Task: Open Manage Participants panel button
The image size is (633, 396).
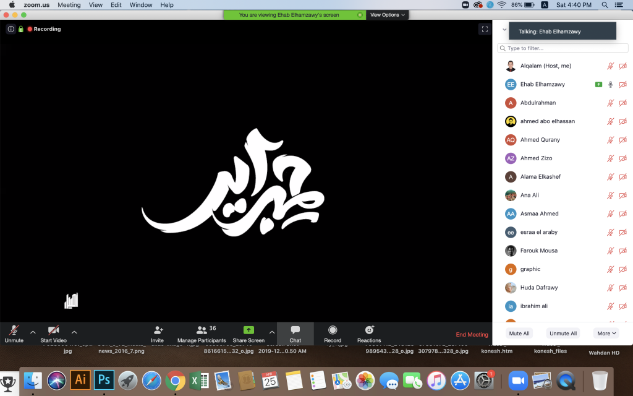Action: pos(202,334)
